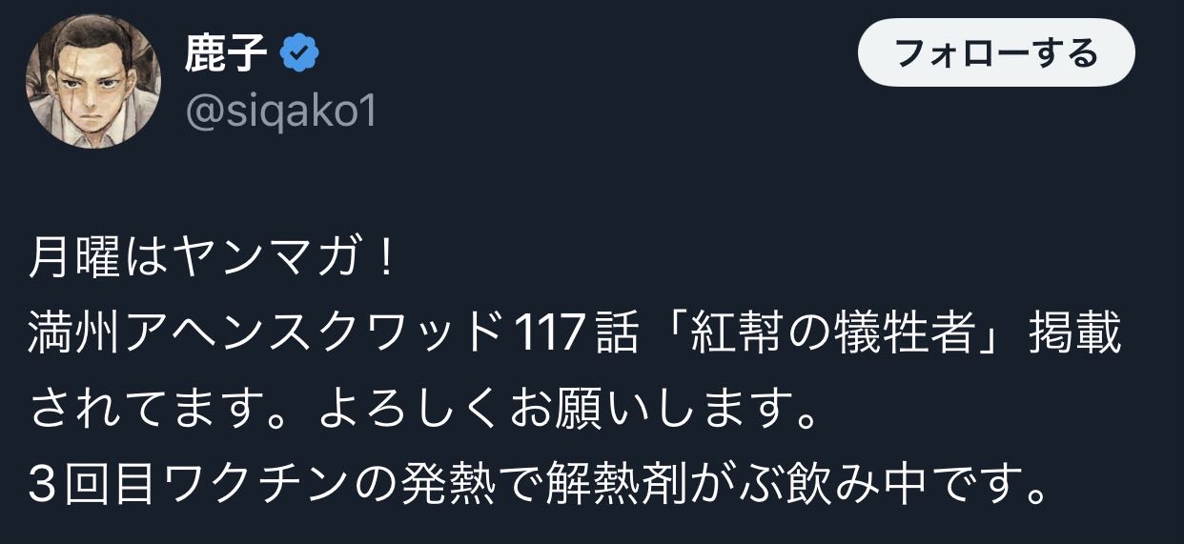Click the line されてます。よろしくお願いします。

coord(426,413)
